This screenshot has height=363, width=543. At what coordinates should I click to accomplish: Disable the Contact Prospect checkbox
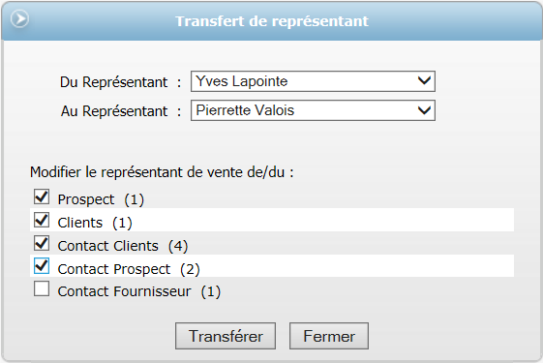[x=42, y=266]
